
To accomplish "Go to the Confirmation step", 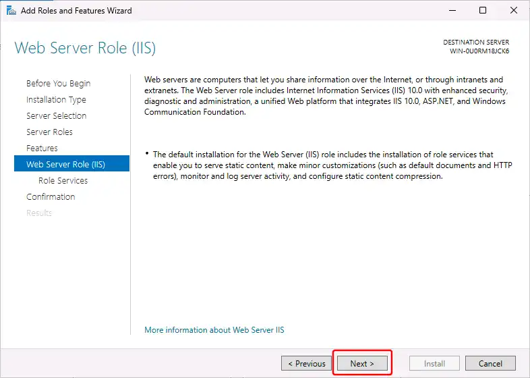I will [x=51, y=197].
